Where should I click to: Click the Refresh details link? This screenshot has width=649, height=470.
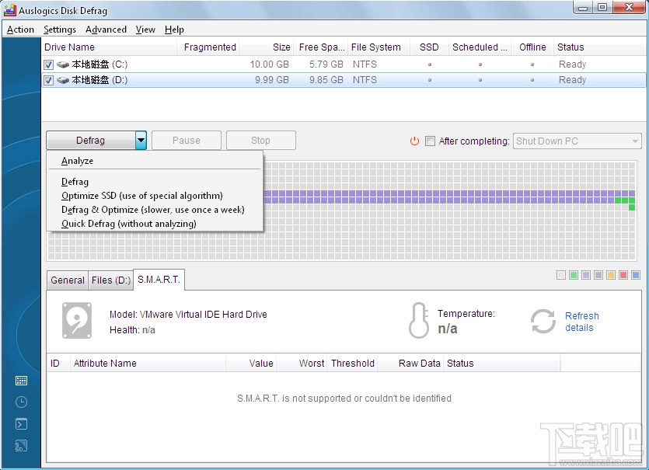[x=581, y=322]
